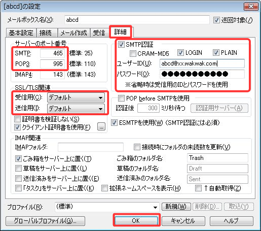
Task: Click the 詳細 tab
Action: pyautogui.click(x=120, y=32)
